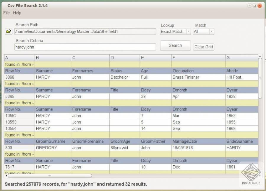Click row number cell 7617

click(x=19, y=167)
